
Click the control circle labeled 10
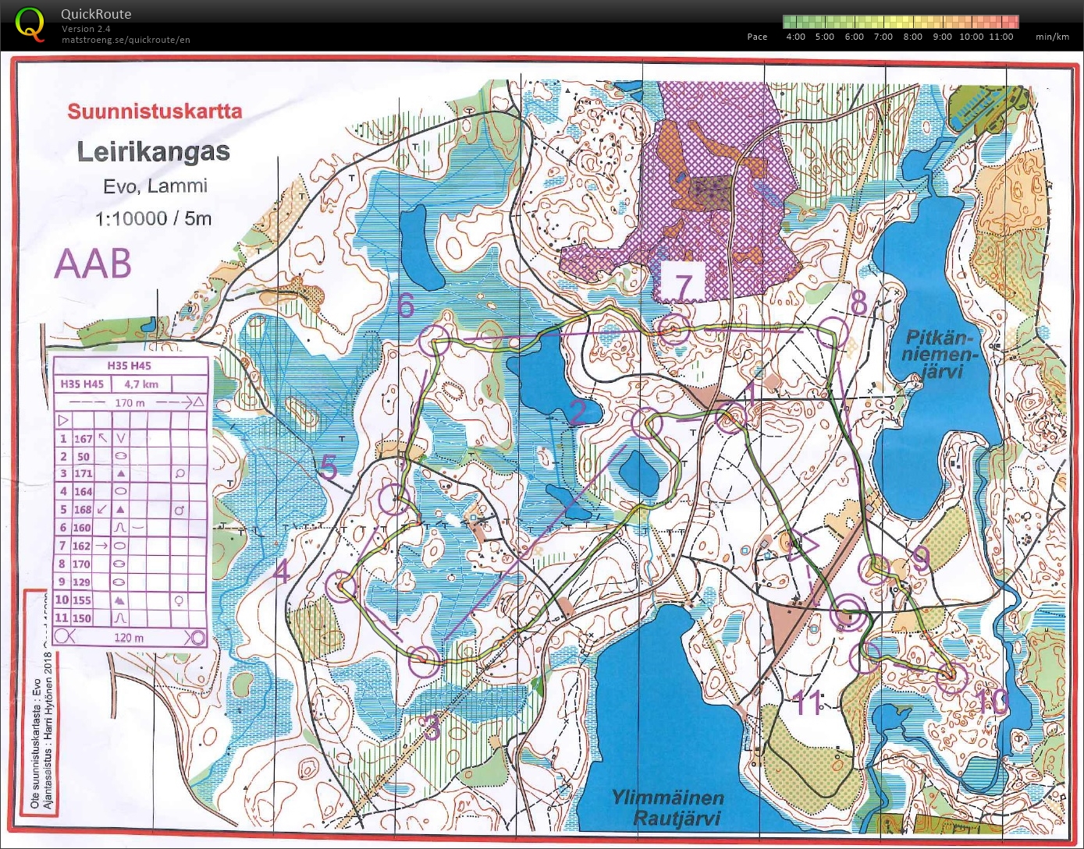click(x=951, y=678)
